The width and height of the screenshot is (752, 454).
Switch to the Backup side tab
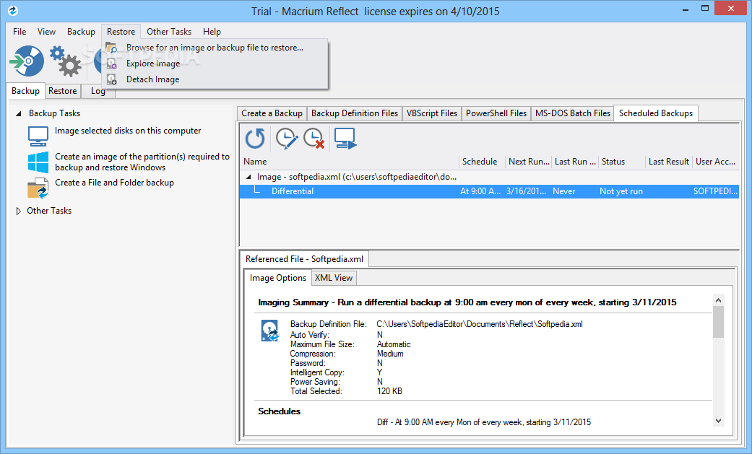pyautogui.click(x=26, y=91)
